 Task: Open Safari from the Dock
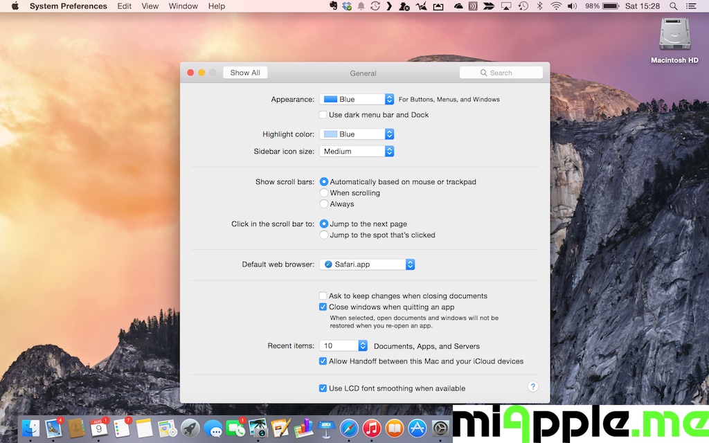coord(350,428)
